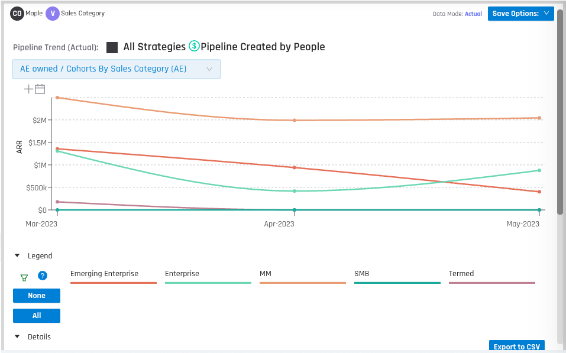Click the Emerging Enterprise point at Apr-2023
Screen dimensions: 566x353
[x=295, y=167]
